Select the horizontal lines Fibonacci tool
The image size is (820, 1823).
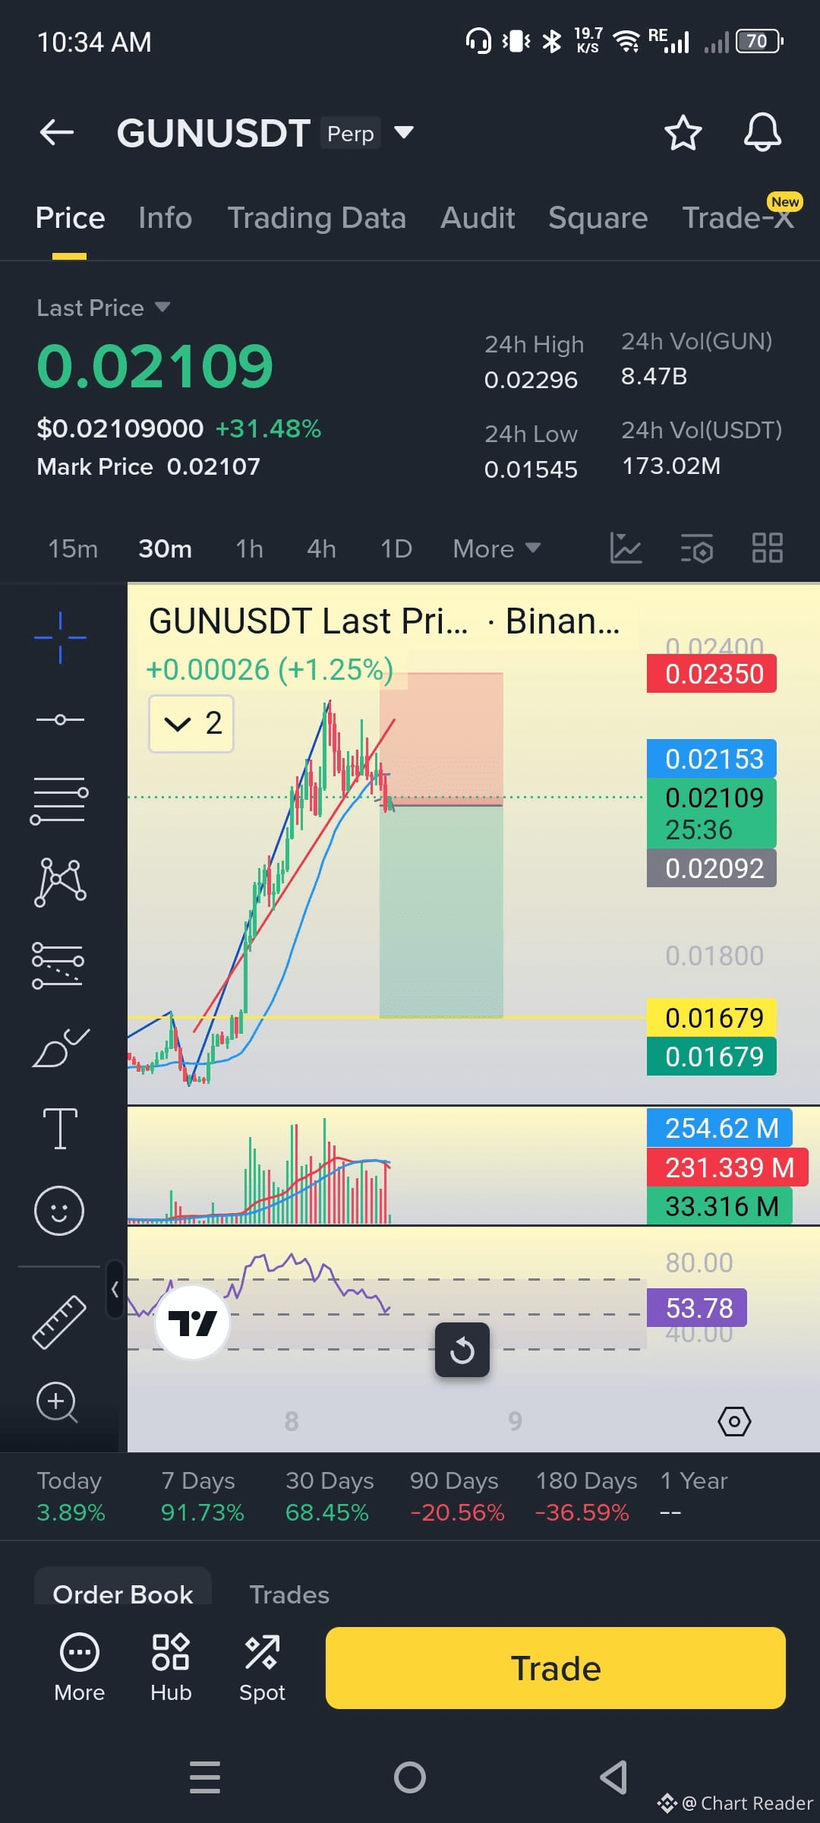(59, 800)
